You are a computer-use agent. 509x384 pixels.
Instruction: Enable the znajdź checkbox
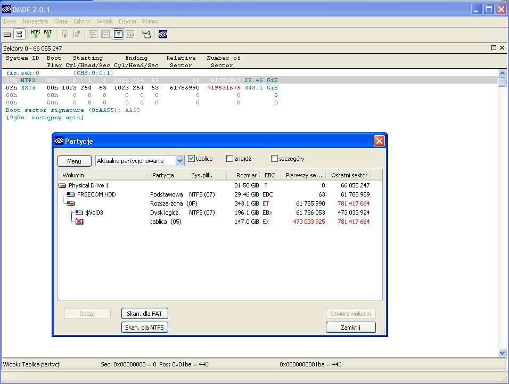click(x=229, y=158)
